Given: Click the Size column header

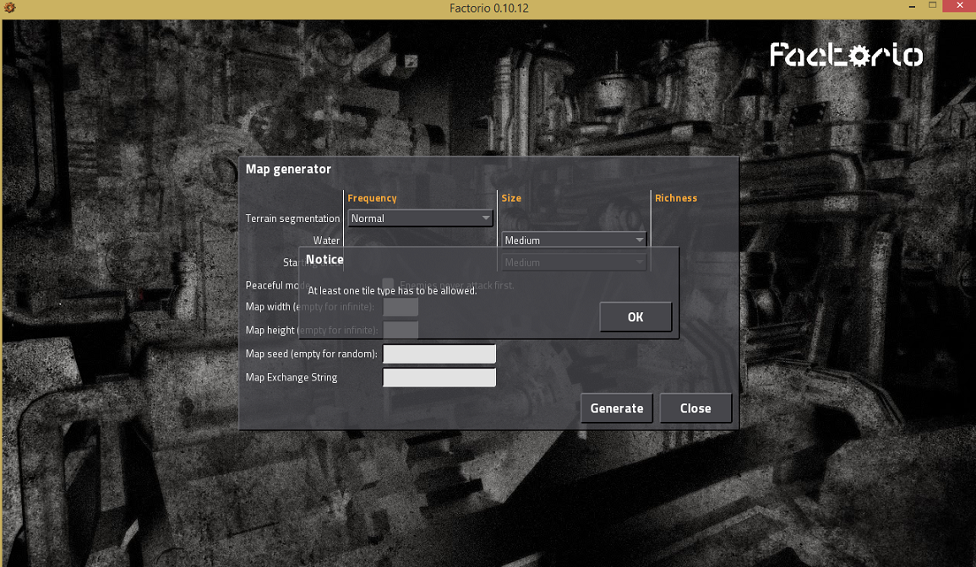Looking at the screenshot, I should 511,198.
